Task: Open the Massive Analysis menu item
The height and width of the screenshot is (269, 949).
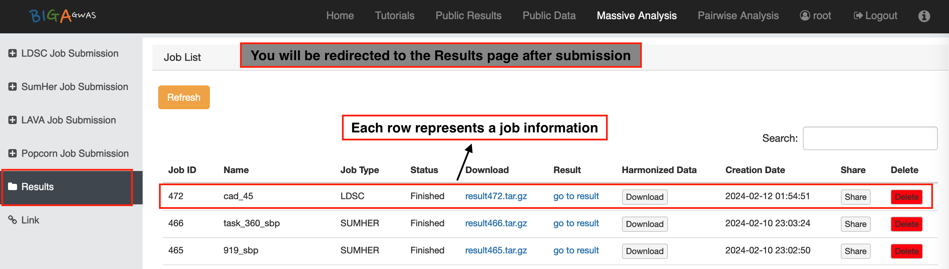Action: 636,15
